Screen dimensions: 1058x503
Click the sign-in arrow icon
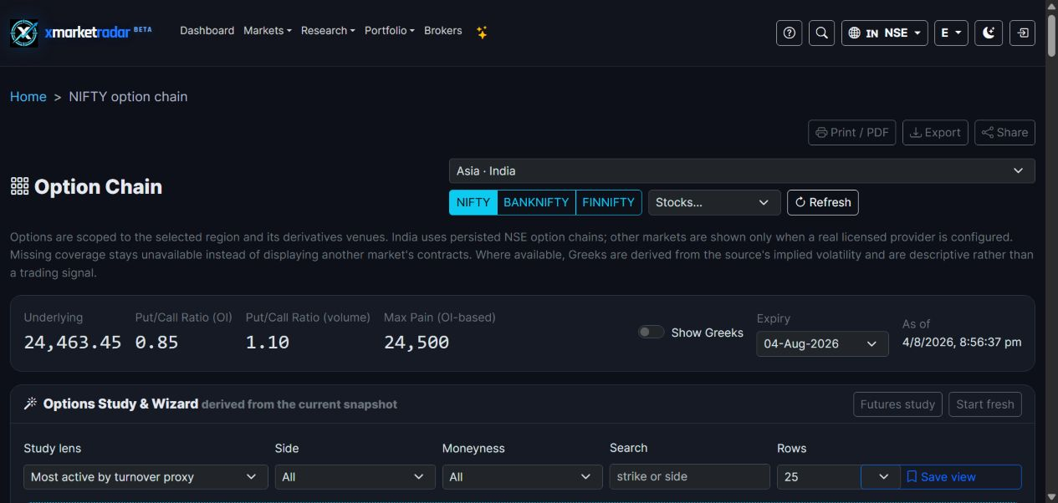point(1023,33)
